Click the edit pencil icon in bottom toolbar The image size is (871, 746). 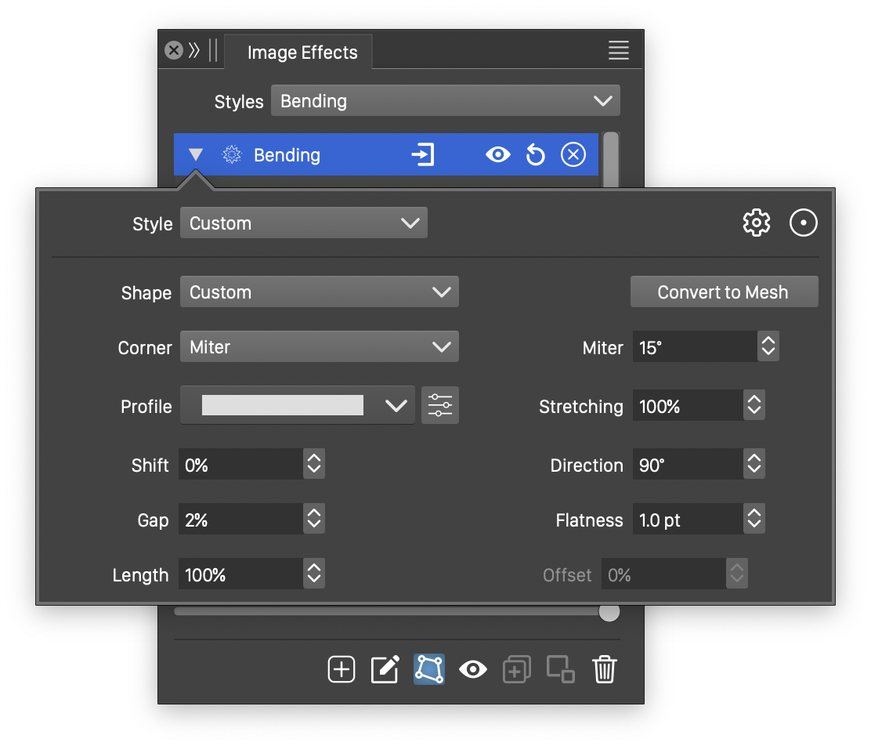tap(385, 670)
